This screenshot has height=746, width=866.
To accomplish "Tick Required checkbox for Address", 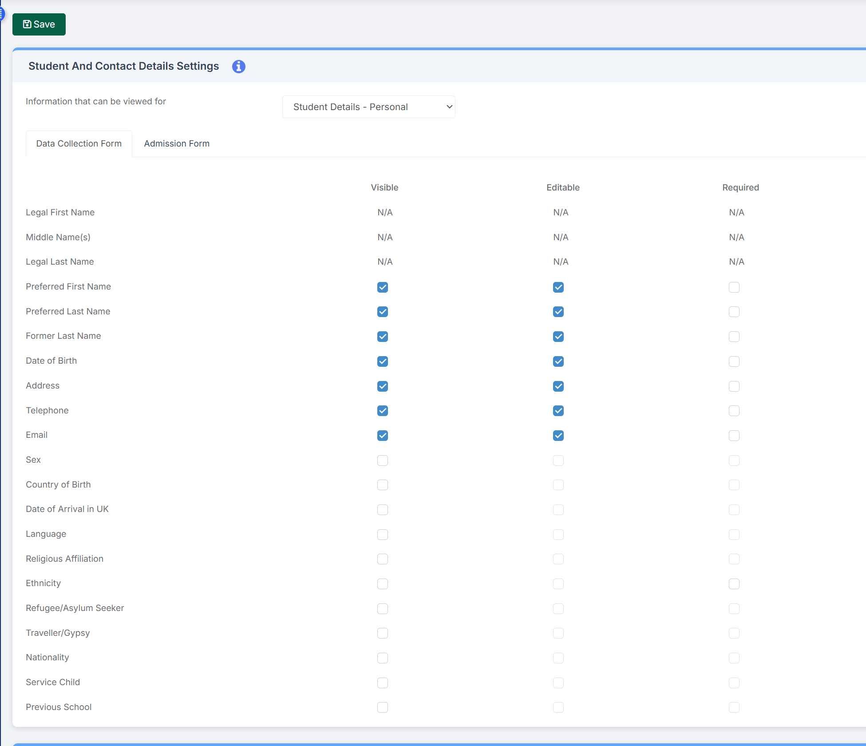I will click(734, 386).
